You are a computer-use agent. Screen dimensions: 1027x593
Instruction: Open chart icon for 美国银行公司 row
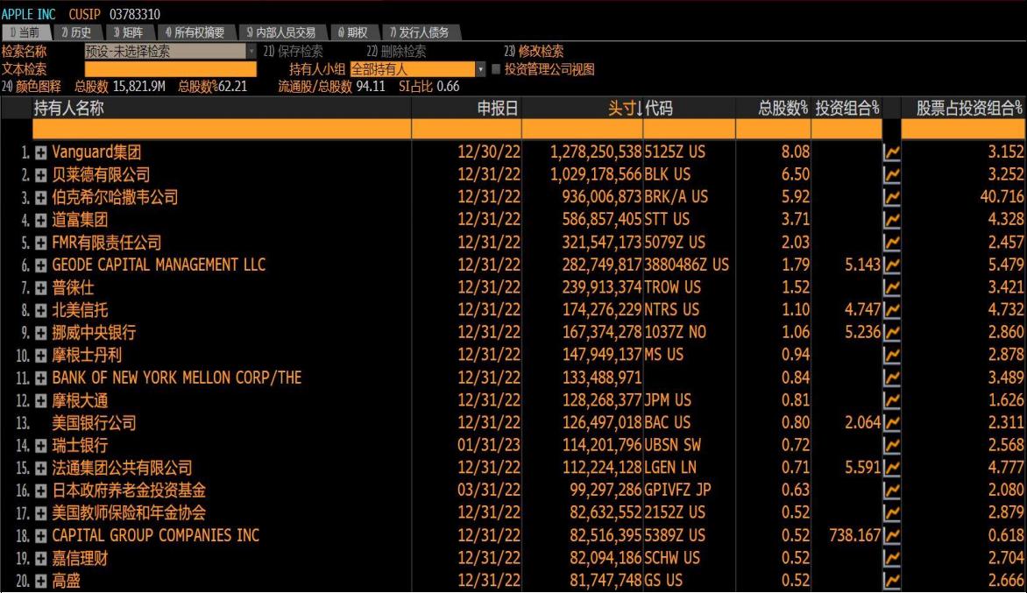(x=891, y=423)
